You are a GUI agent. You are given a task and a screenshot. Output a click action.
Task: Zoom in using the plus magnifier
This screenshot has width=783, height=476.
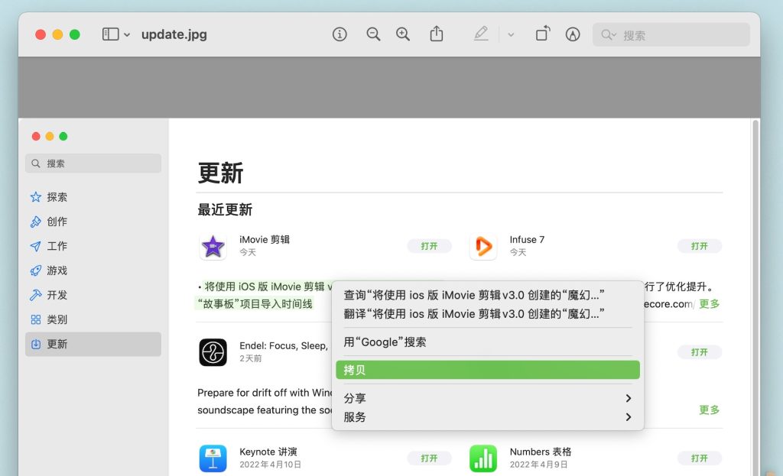403,34
